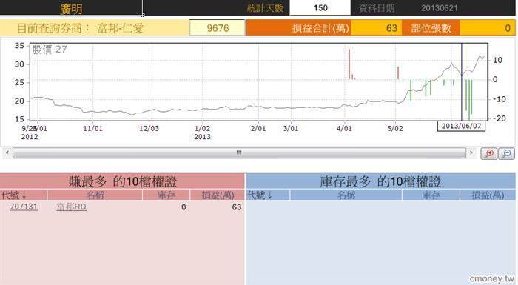Click the horizontal chart scrollbar thumb

coord(239,152)
